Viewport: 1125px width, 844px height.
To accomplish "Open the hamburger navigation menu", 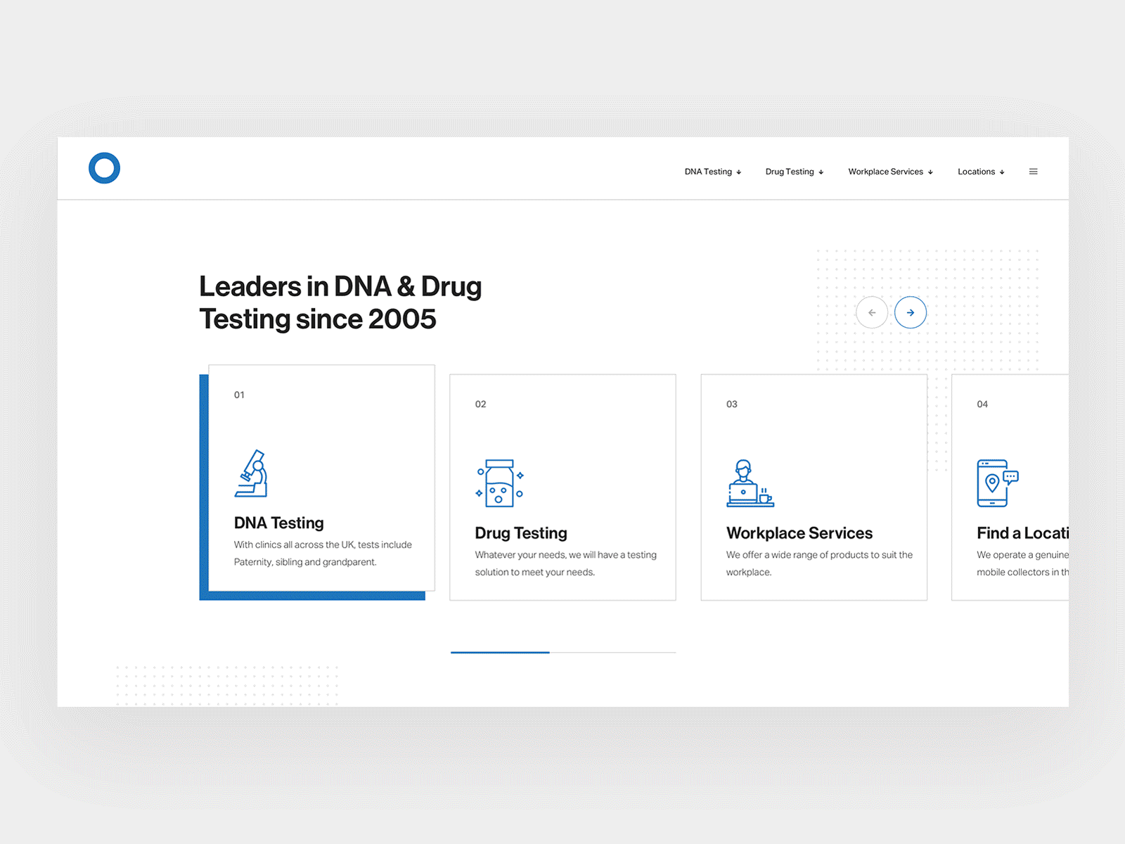I will [x=1033, y=171].
